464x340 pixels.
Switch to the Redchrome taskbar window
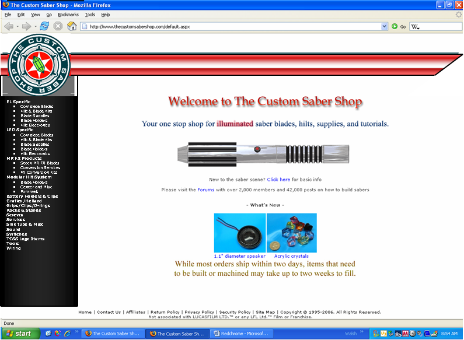coord(243,334)
